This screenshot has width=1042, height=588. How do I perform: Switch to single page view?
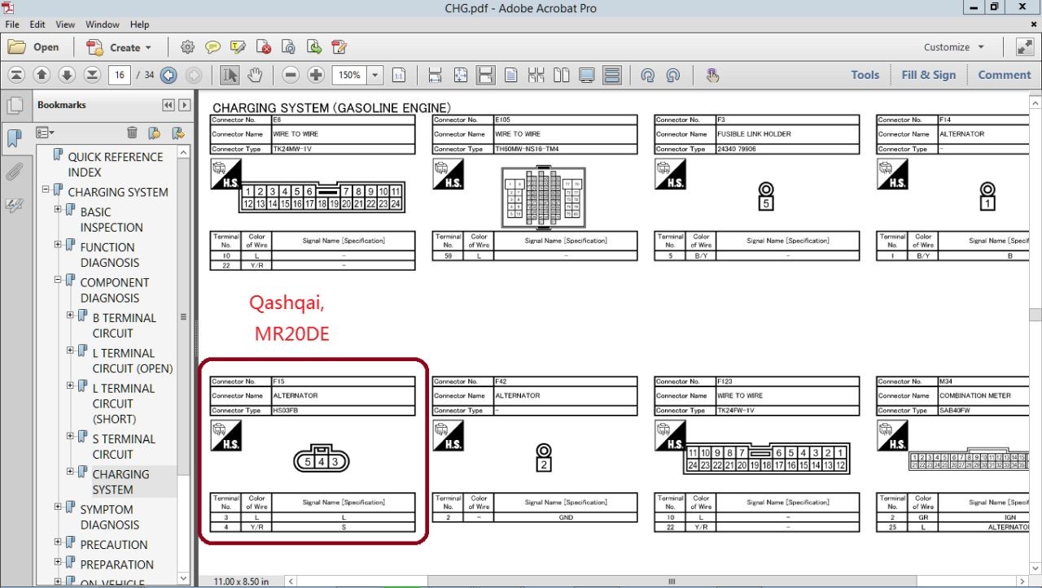point(510,75)
